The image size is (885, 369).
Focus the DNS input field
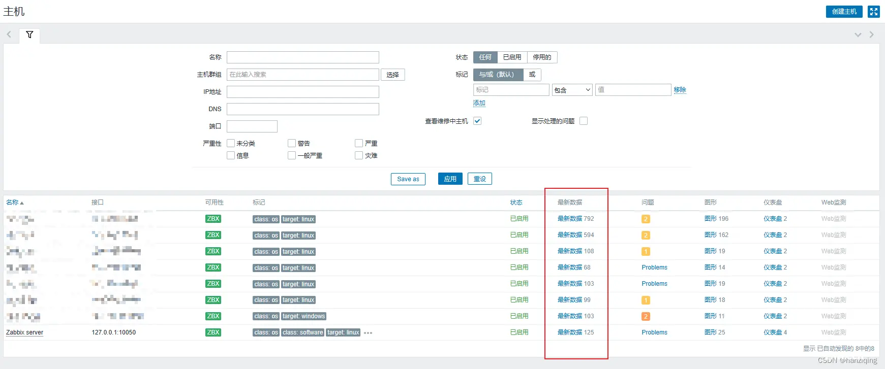click(303, 109)
